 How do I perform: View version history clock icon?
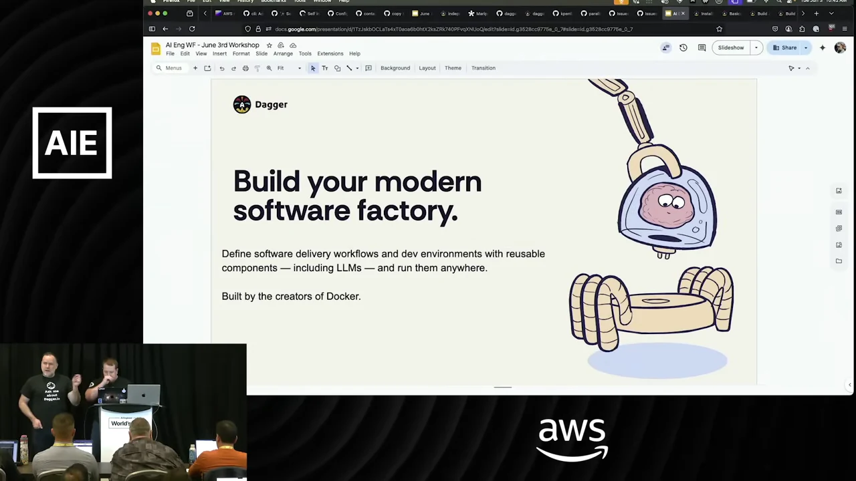683,47
